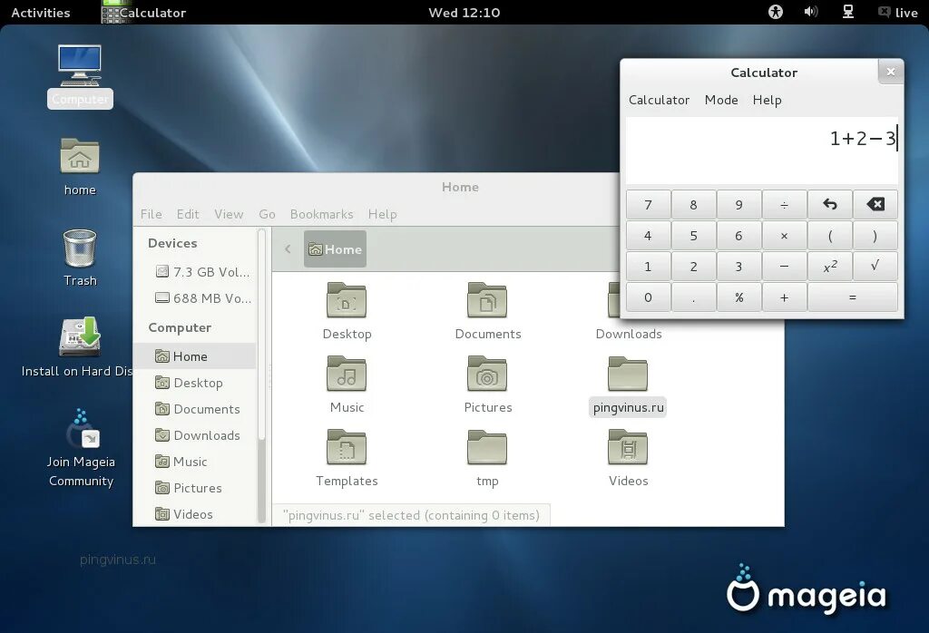Close the Calculator window

click(891, 72)
